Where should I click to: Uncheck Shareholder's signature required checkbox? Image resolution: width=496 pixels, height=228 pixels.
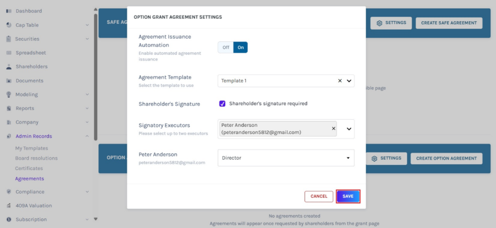222,104
